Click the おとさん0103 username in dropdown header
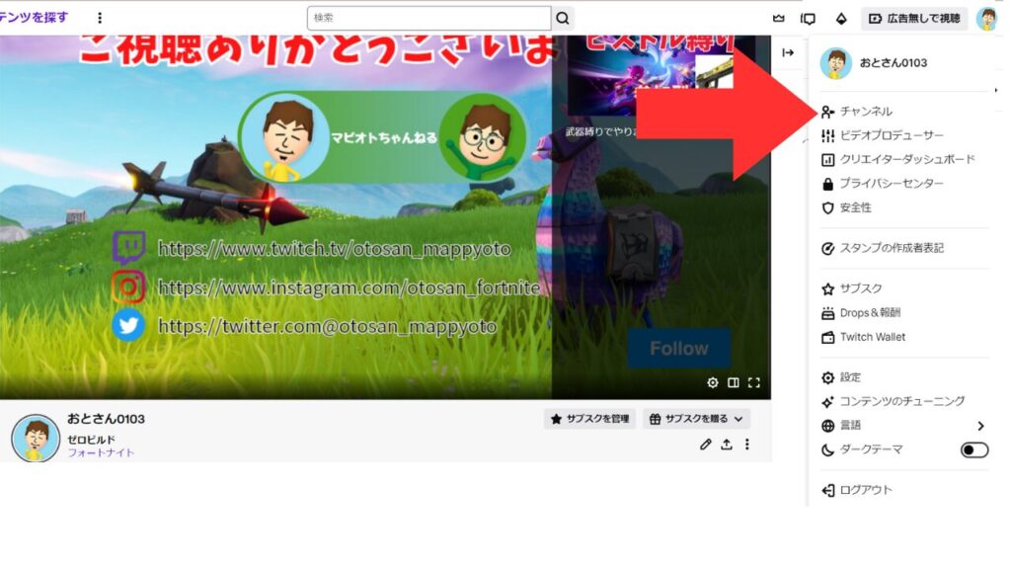The width and height of the screenshot is (1011, 569). pos(893,63)
